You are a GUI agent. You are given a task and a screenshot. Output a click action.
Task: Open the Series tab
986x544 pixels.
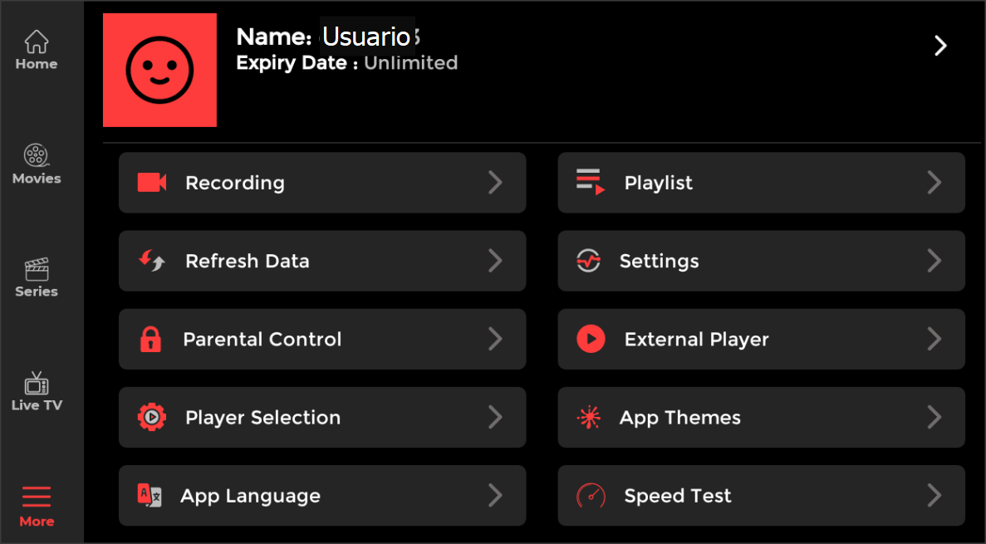[37, 277]
